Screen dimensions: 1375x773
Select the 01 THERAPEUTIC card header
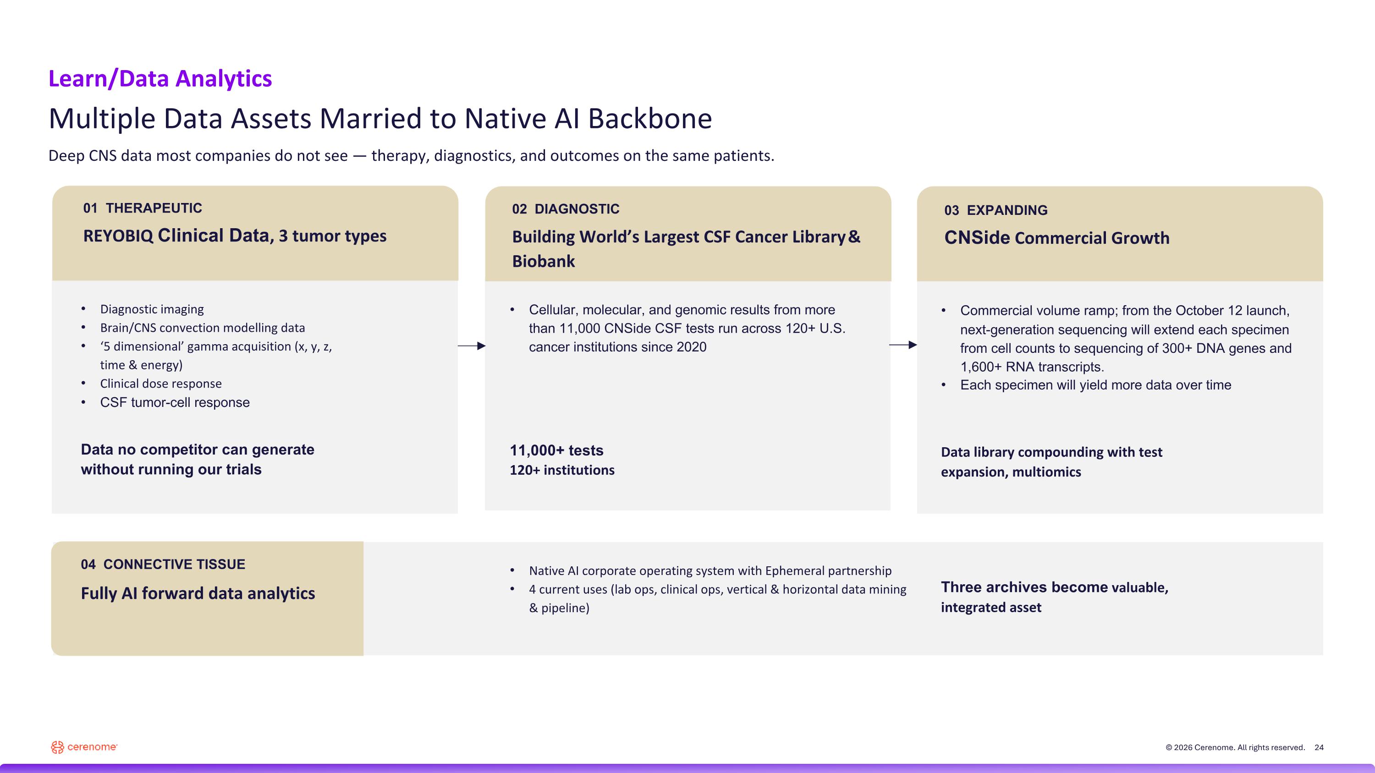(143, 208)
